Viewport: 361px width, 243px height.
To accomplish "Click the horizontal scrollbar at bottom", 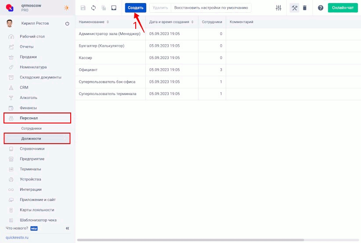I will (x=191, y=240).
